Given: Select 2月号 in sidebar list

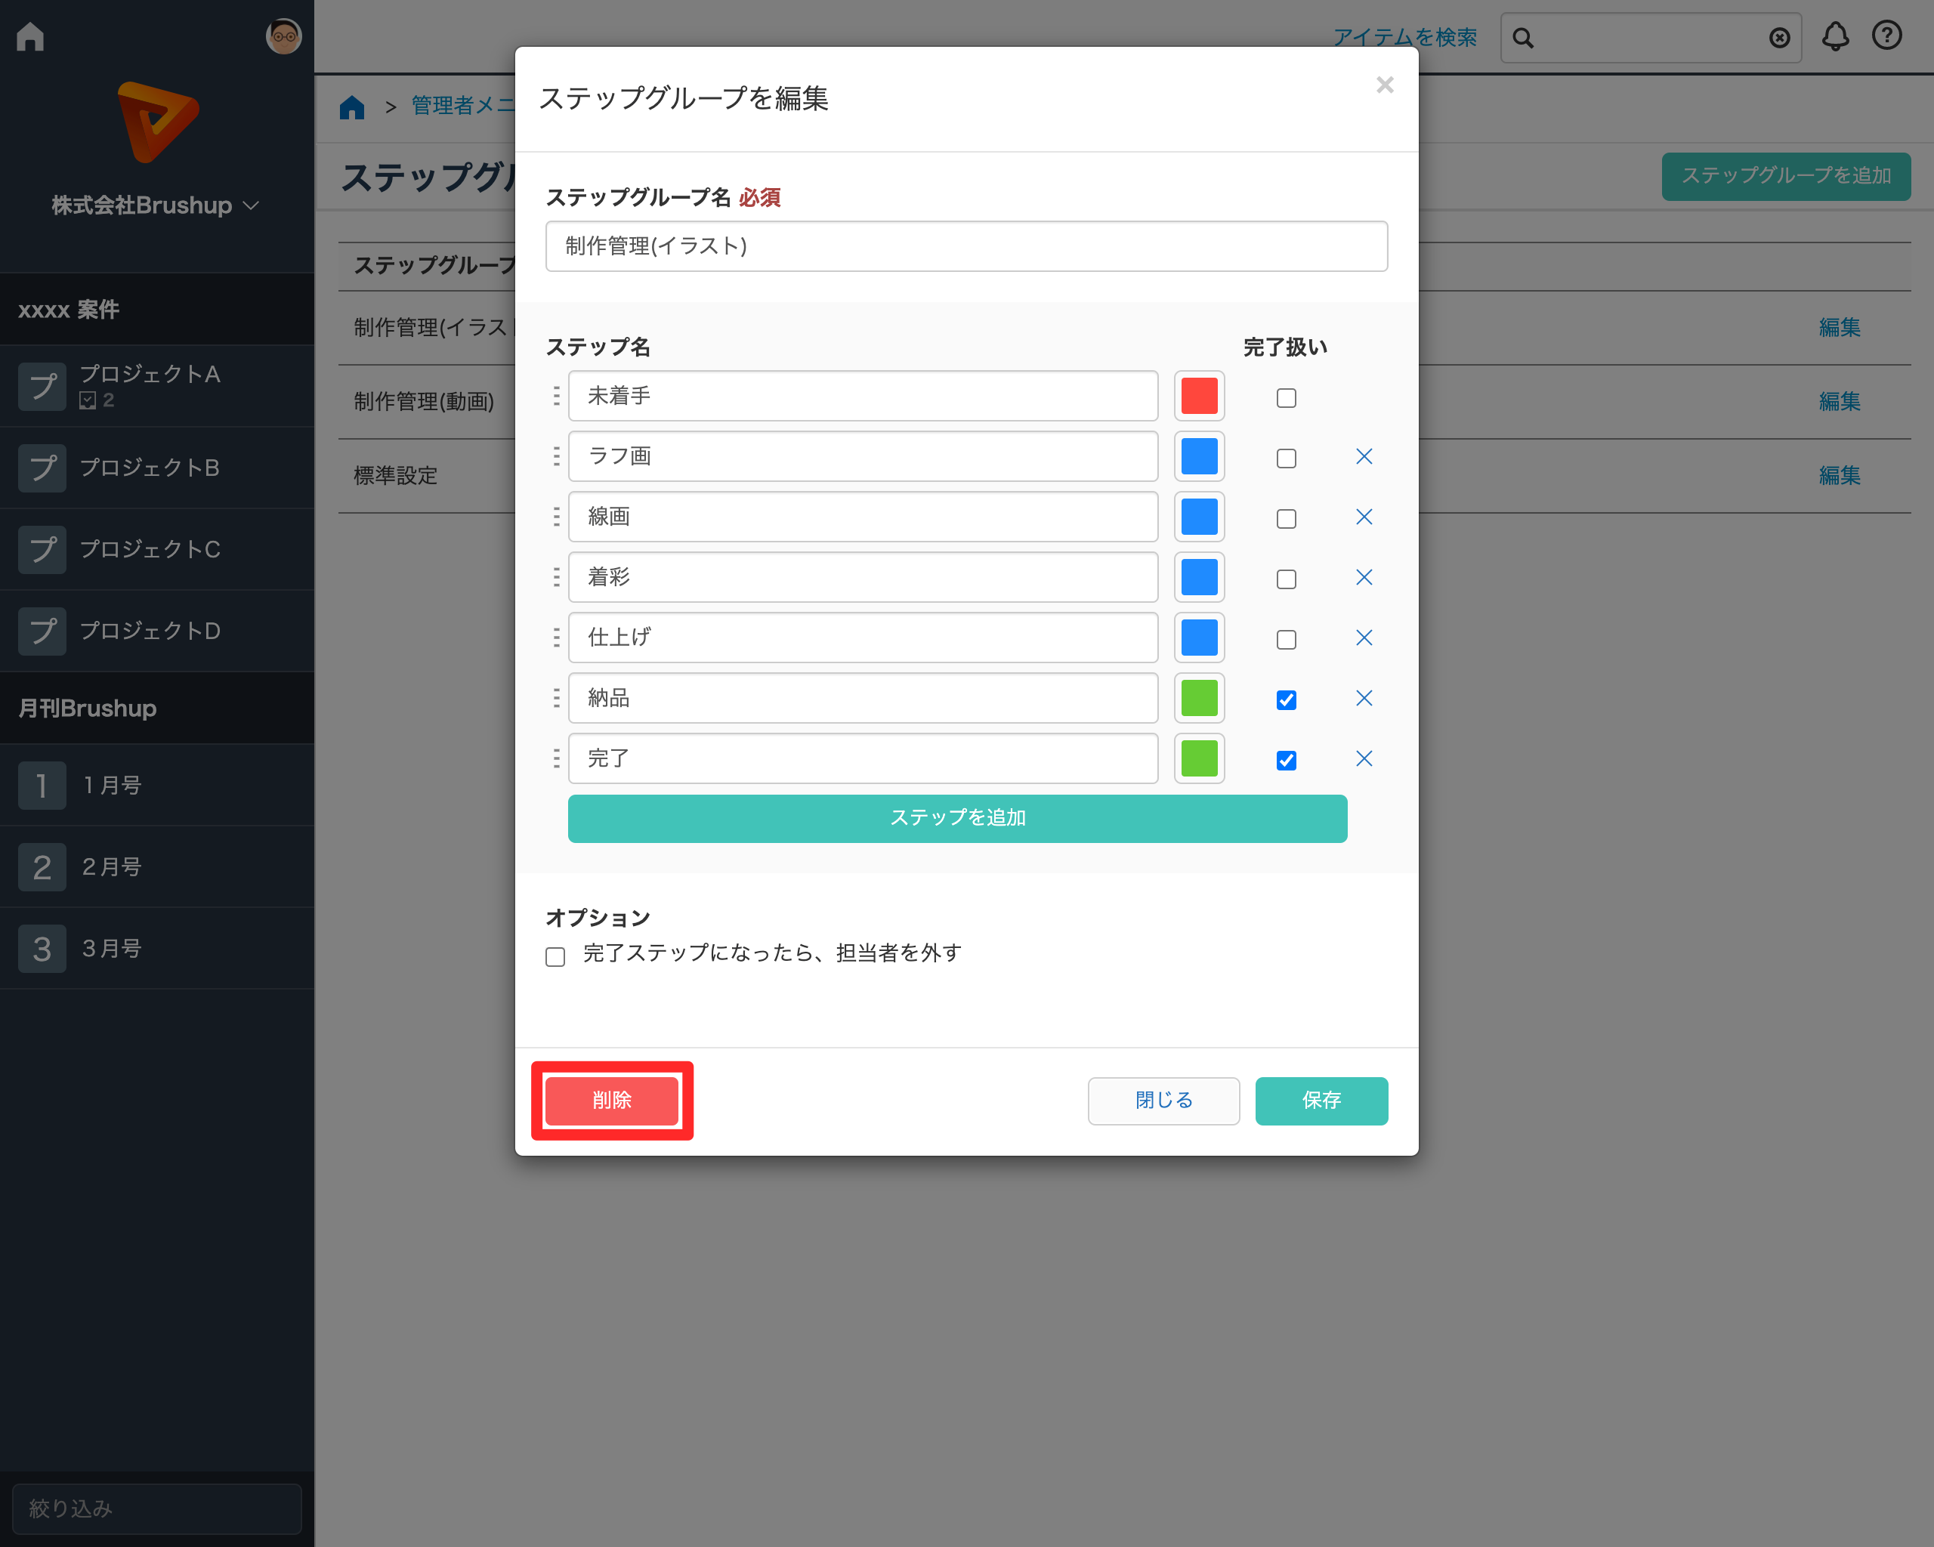Looking at the screenshot, I should point(111,866).
